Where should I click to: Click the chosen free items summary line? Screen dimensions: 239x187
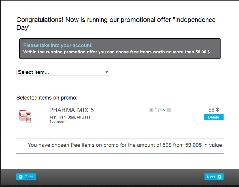(125, 145)
